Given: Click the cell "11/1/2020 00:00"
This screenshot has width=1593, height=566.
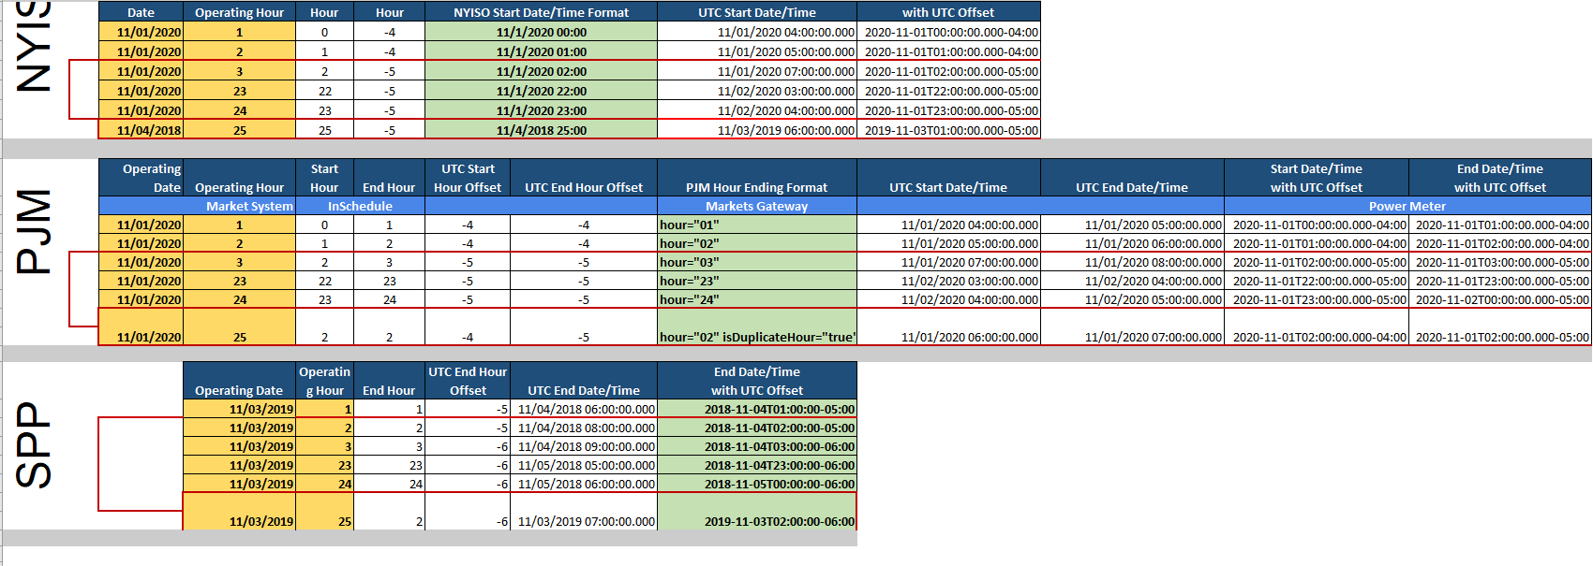Looking at the screenshot, I should pyautogui.click(x=541, y=32).
